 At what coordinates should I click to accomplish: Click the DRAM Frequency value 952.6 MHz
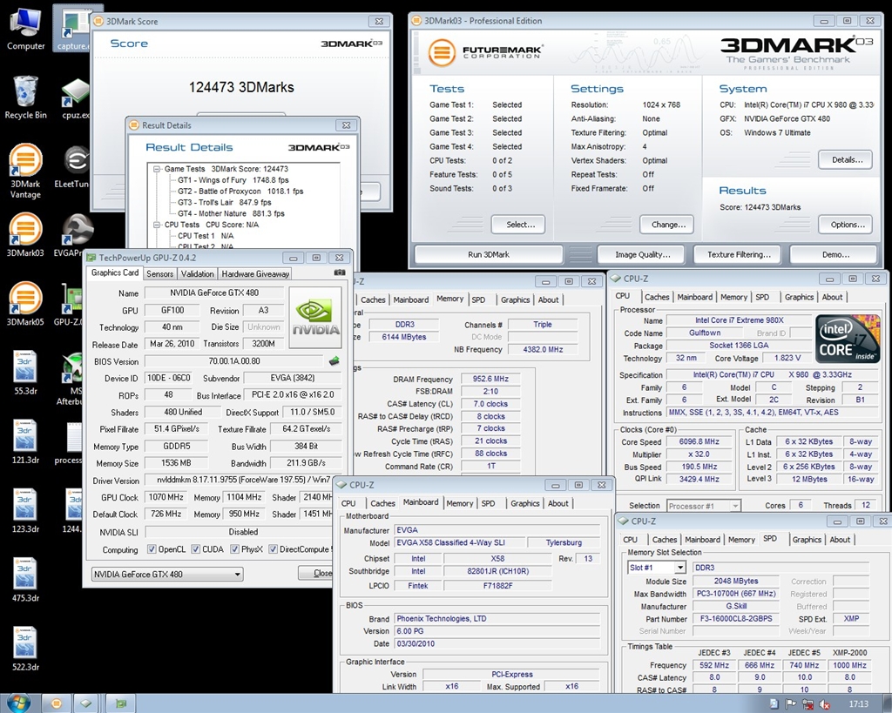click(490, 379)
